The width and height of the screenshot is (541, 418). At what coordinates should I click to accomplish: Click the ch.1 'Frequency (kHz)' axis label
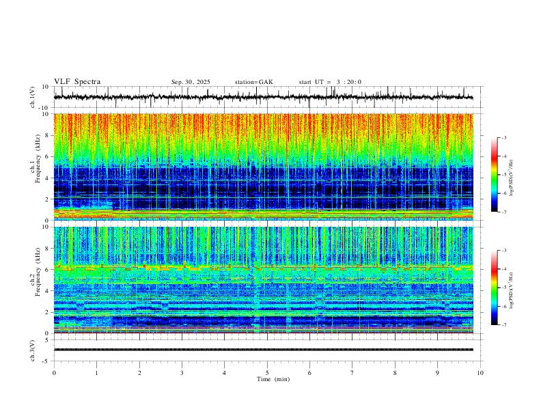point(38,158)
